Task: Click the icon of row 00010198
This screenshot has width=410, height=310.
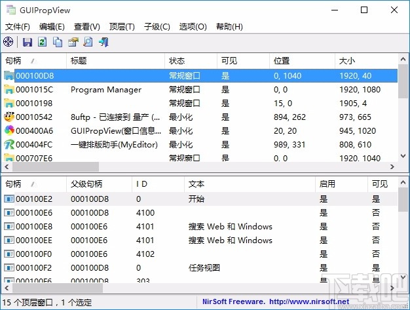Action: pyautogui.click(x=9, y=104)
